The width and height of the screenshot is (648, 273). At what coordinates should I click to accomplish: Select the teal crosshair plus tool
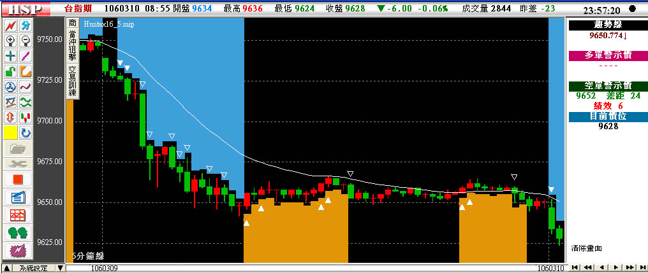[x=10, y=55]
